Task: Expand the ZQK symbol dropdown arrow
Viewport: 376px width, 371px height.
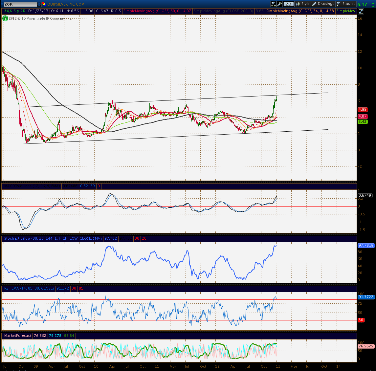Action: [39, 4]
